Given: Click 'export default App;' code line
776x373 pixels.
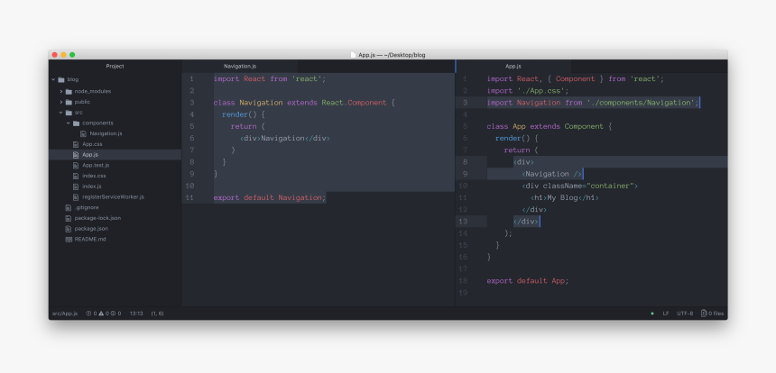Looking at the screenshot, I should pos(528,280).
